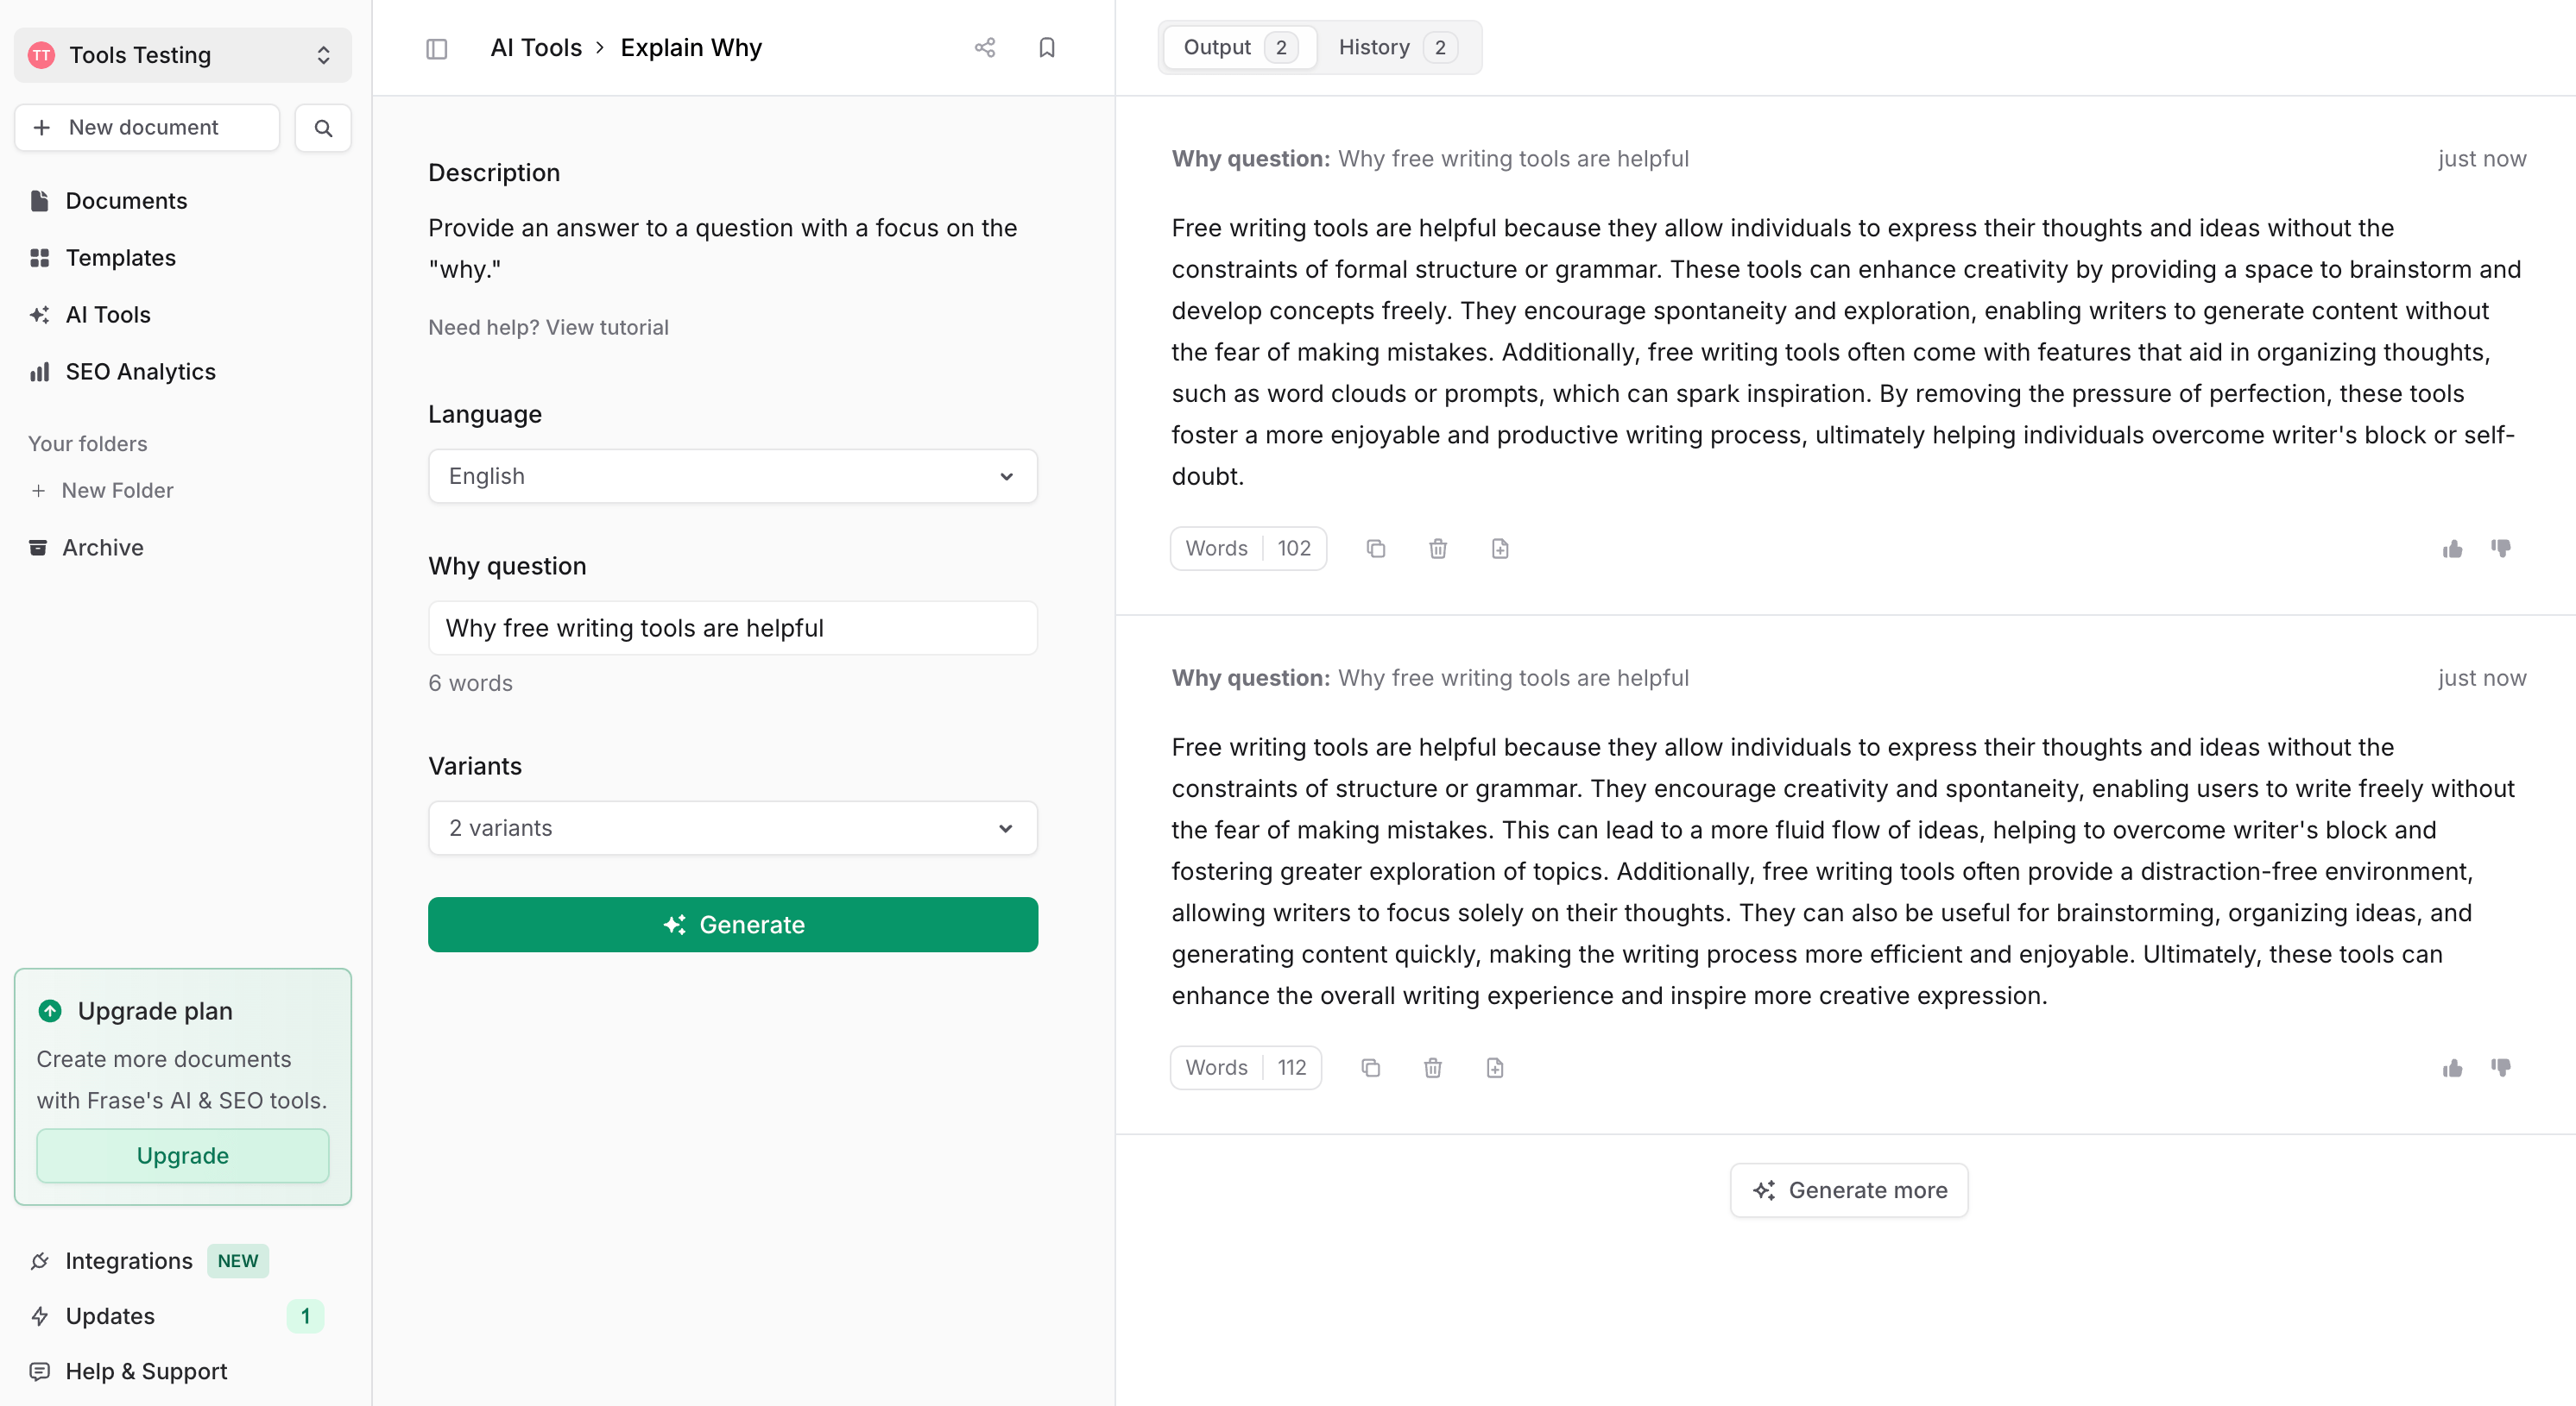Open the Tools Testing workspace switcher
This screenshot has height=1406, width=2576.
(182, 55)
